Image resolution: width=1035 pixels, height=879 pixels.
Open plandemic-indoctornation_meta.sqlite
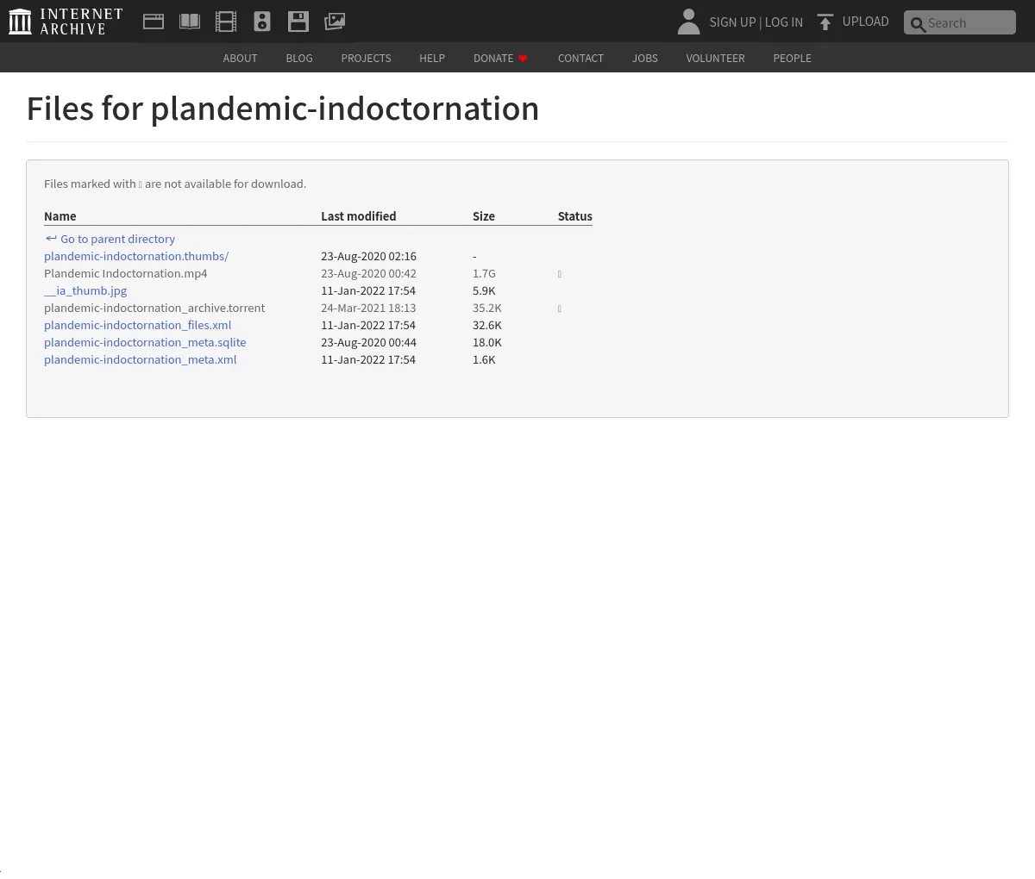[145, 342]
